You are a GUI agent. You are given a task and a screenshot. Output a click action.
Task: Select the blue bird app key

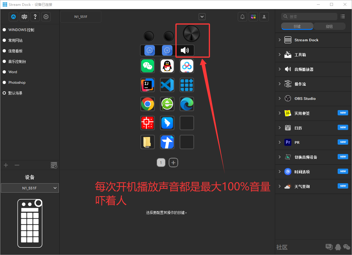click(x=167, y=123)
